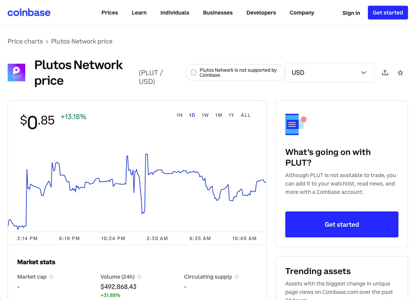Select the 1H chart range
This screenshot has width=413, height=300.
[x=179, y=115]
